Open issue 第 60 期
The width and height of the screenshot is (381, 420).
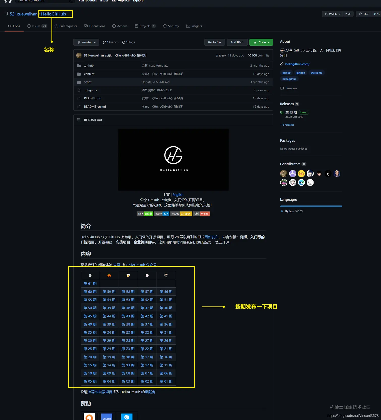pos(90,292)
